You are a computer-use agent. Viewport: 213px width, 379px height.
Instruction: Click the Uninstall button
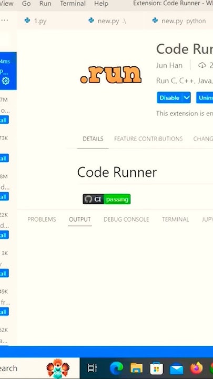(x=205, y=98)
